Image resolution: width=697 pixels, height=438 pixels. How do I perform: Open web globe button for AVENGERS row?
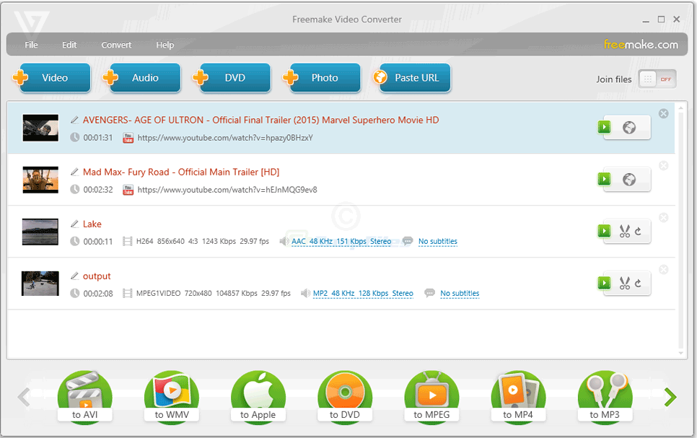629,128
